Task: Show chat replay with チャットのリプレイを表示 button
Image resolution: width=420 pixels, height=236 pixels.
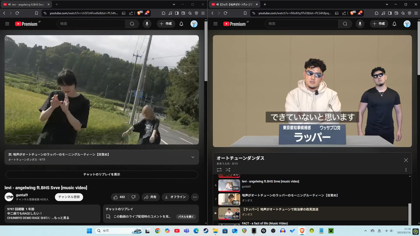Action: (x=101, y=174)
